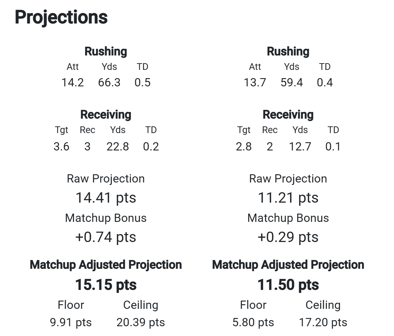
Task: Select the +0.74 pts matchup bonus
Action: click(x=106, y=237)
